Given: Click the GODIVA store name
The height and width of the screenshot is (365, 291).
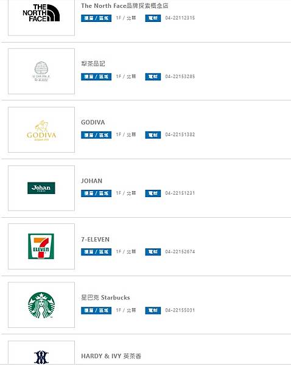Looking at the screenshot, I should 93,122.
